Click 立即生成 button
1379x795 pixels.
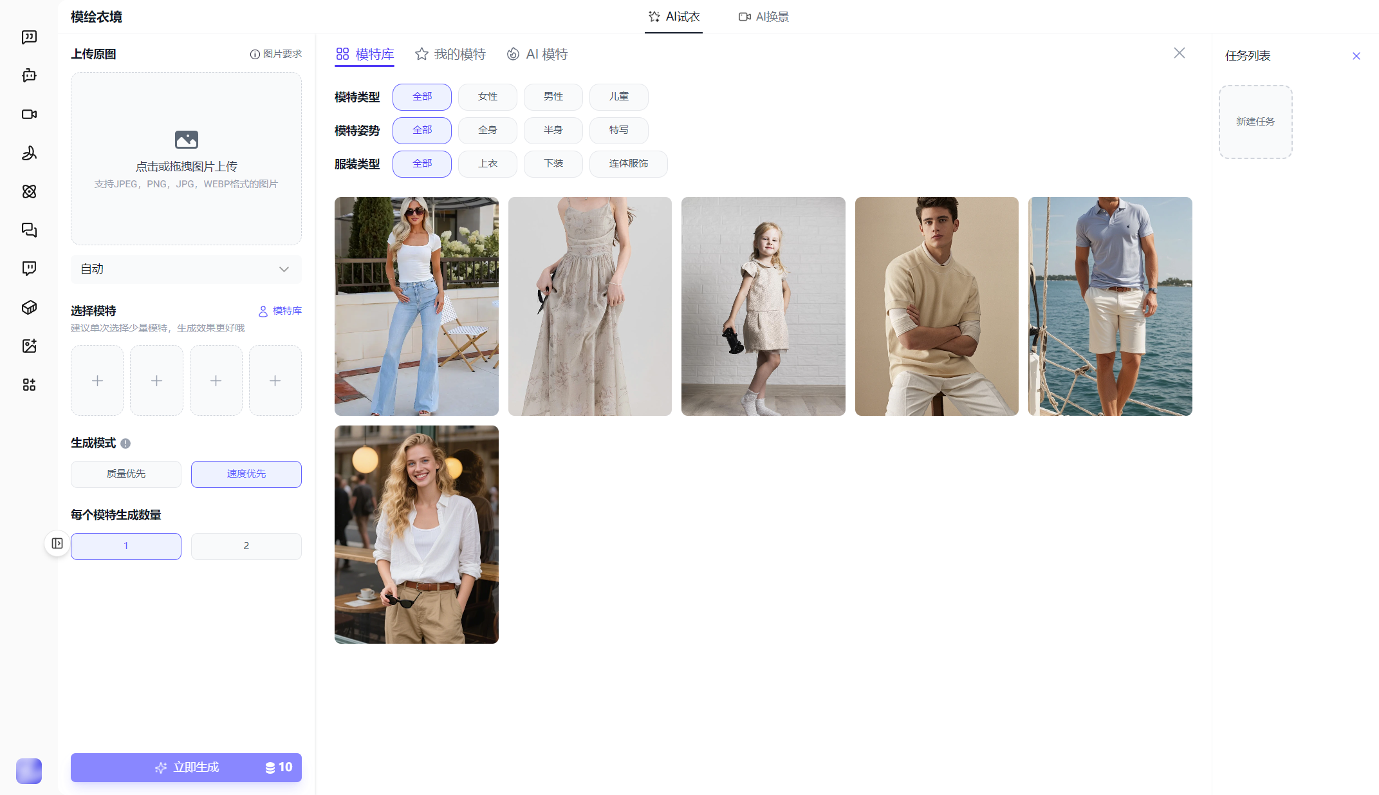[186, 767]
